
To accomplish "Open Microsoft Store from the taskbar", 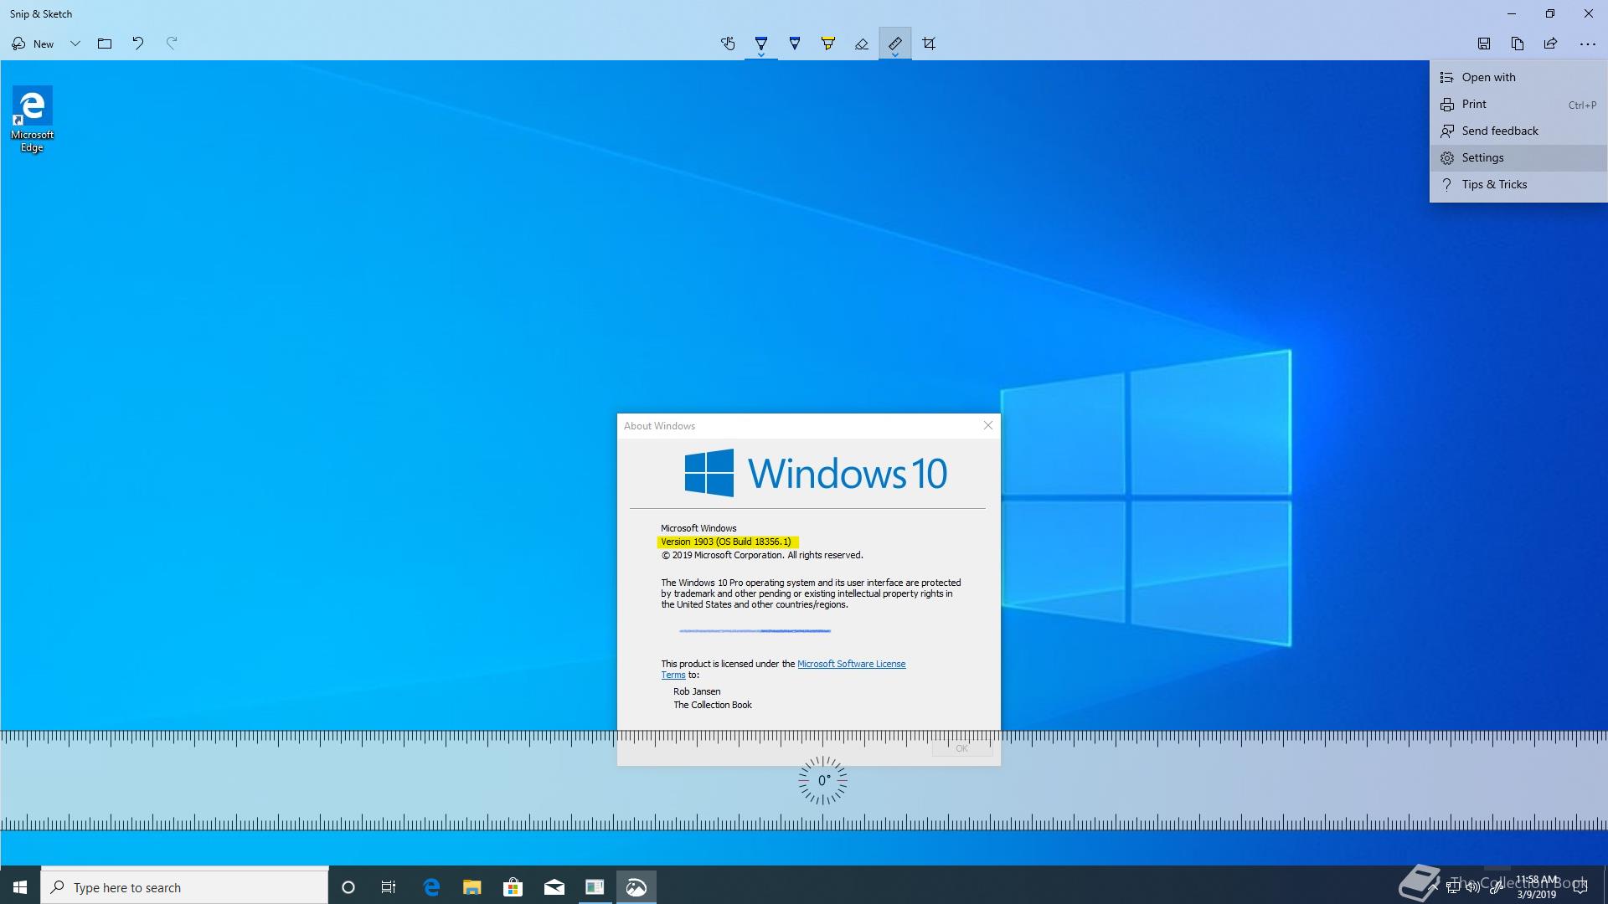I will coord(513,887).
